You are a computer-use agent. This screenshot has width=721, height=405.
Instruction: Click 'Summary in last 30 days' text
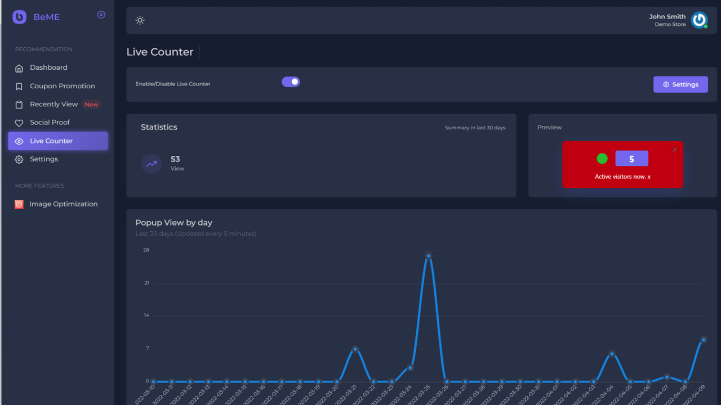475,128
